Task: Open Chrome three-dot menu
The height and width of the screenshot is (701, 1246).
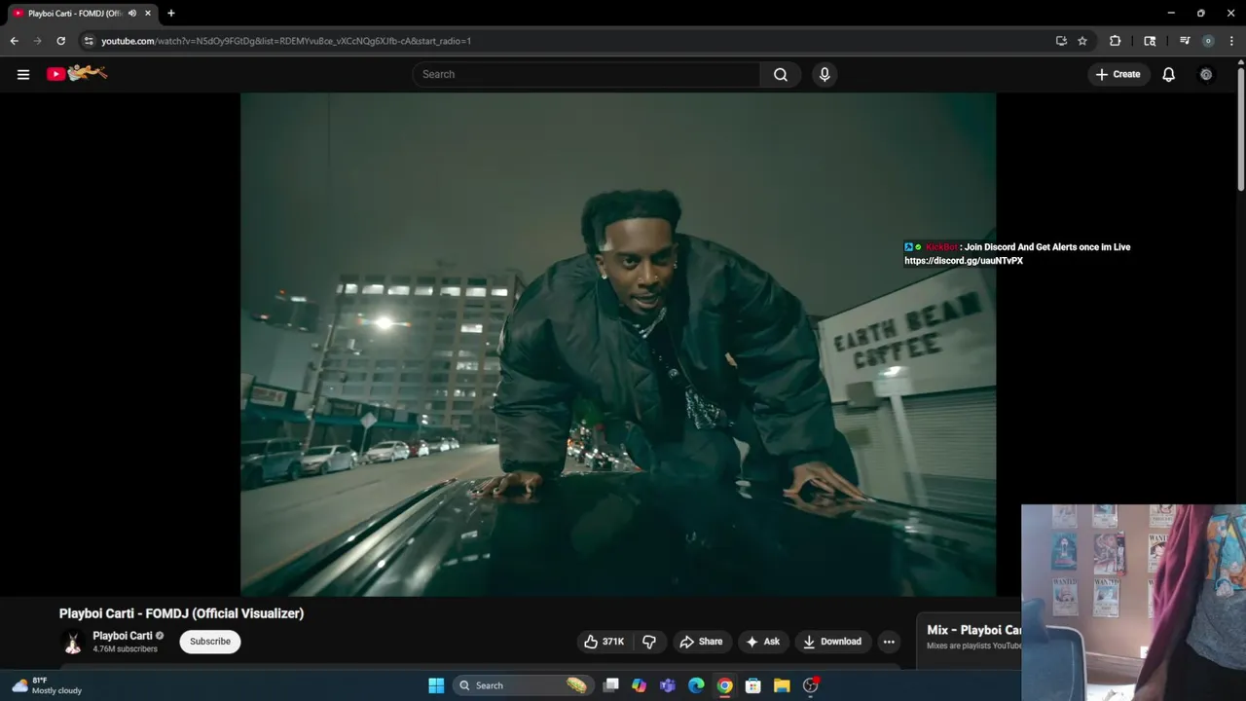Action: [1231, 41]
